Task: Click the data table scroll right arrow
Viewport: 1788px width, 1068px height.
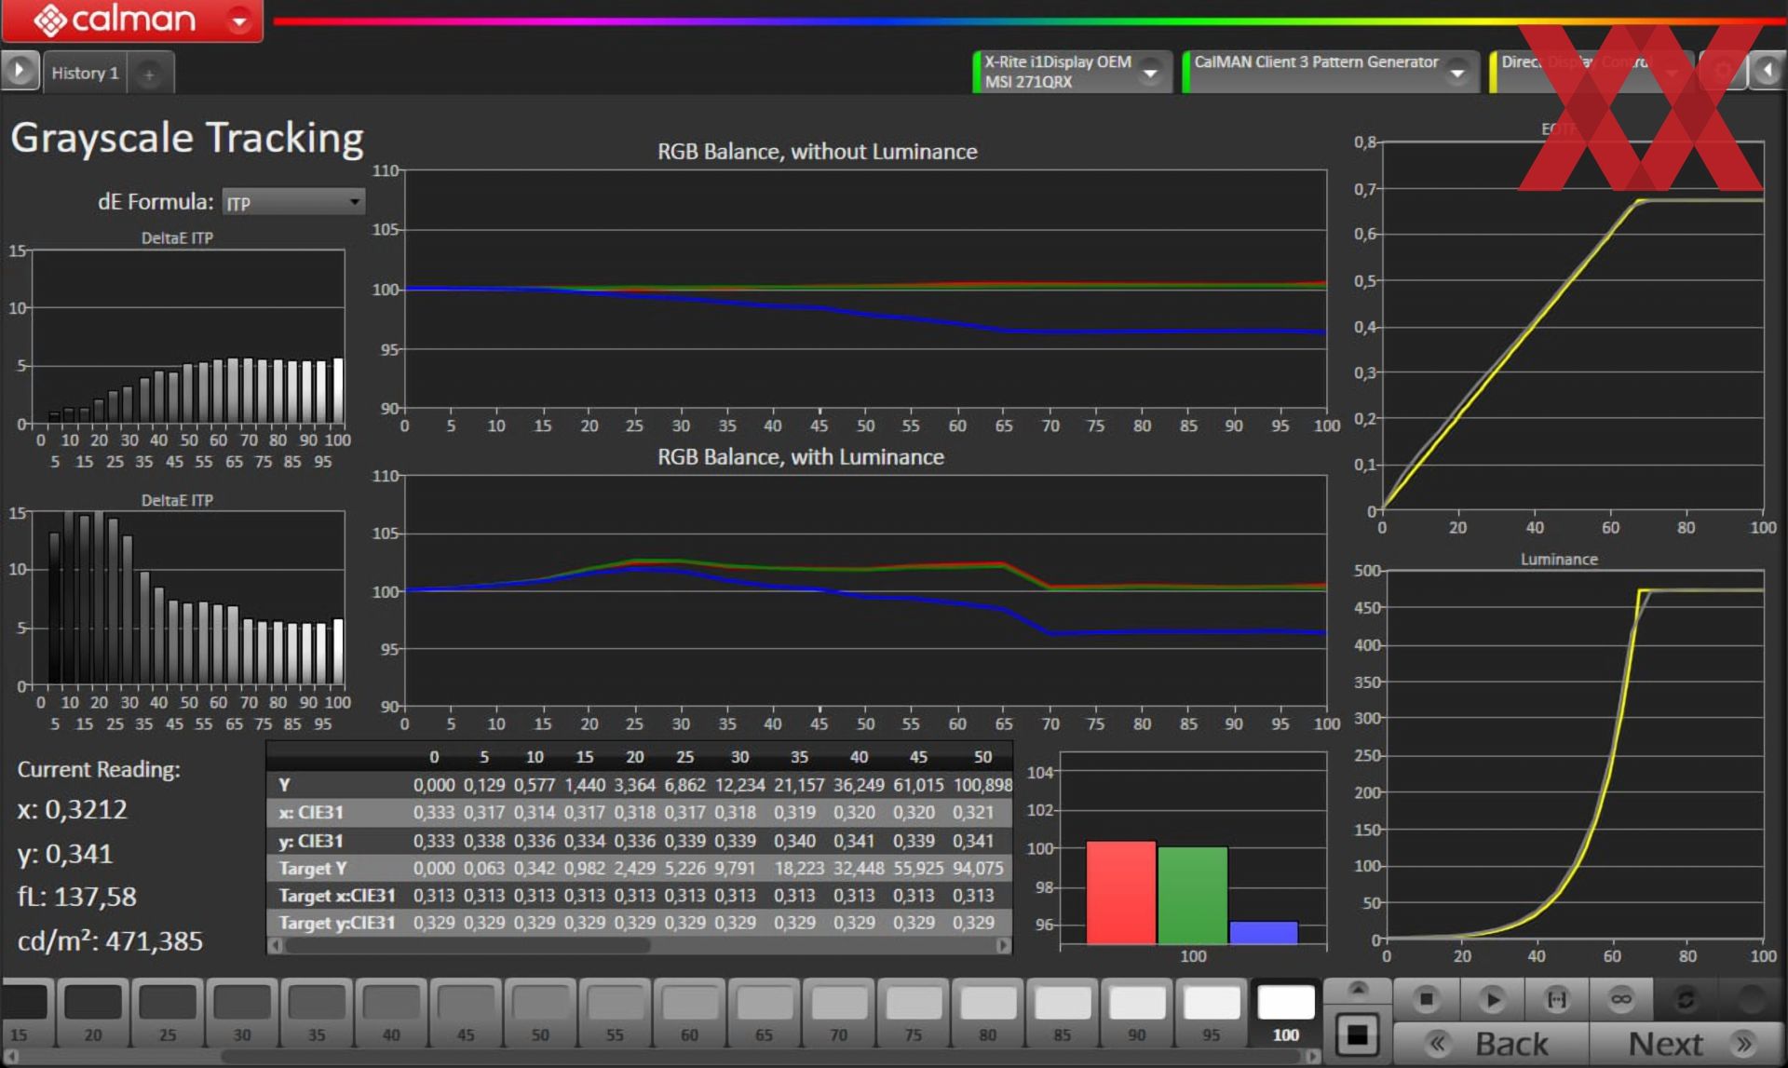Action: 1003,945
